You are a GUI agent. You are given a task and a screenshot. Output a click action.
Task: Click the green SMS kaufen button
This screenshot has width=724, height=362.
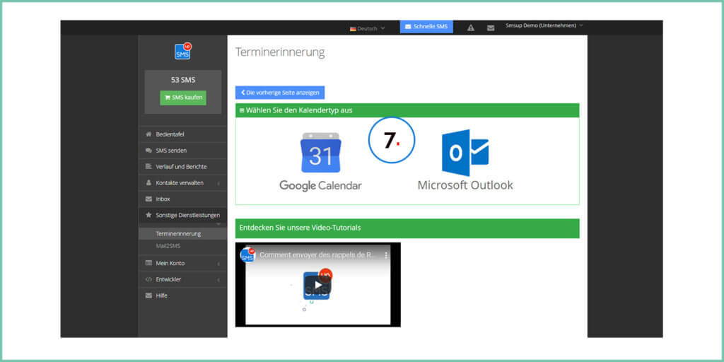point(183,98)
